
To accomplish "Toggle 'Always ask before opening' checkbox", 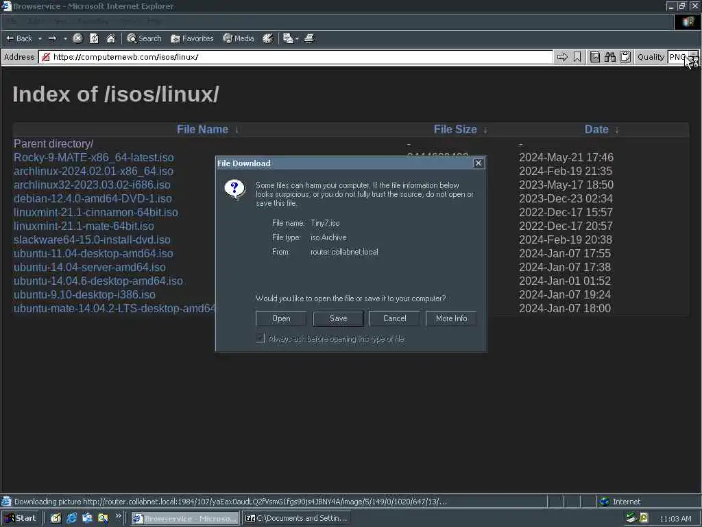I will click(260, 338).
